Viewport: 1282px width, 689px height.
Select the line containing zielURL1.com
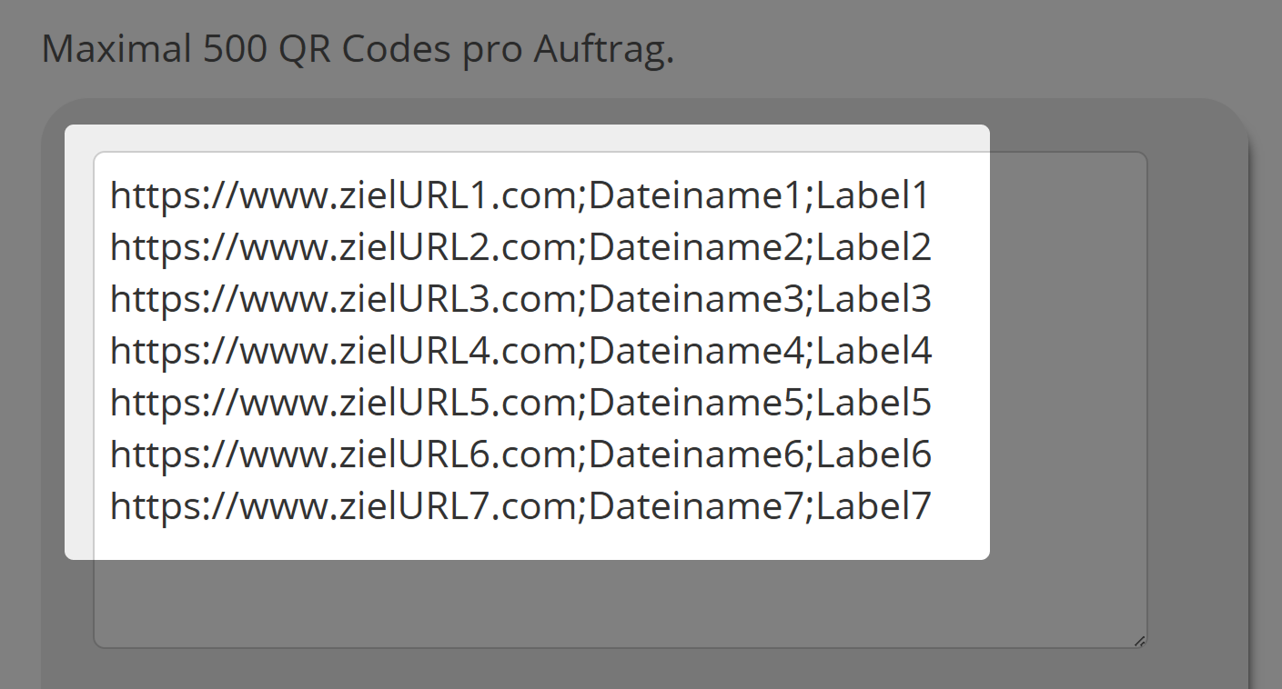point(519,195)
